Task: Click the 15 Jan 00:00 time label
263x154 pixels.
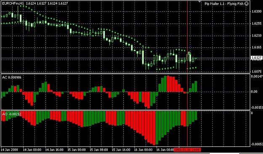Action: tap(77, 150)
